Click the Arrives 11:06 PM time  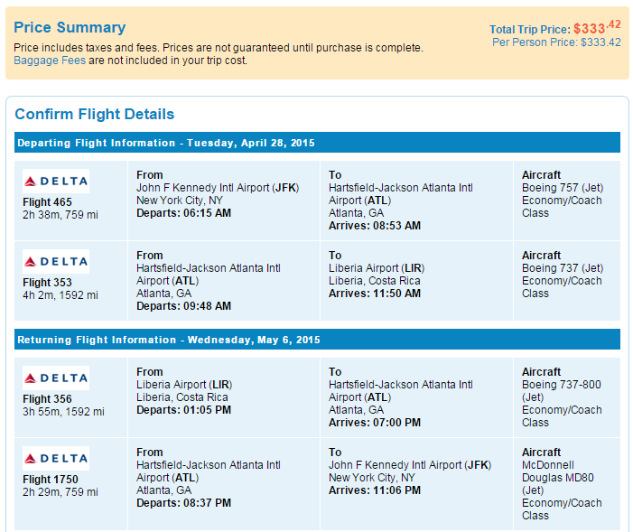click(x=375, y=490)
